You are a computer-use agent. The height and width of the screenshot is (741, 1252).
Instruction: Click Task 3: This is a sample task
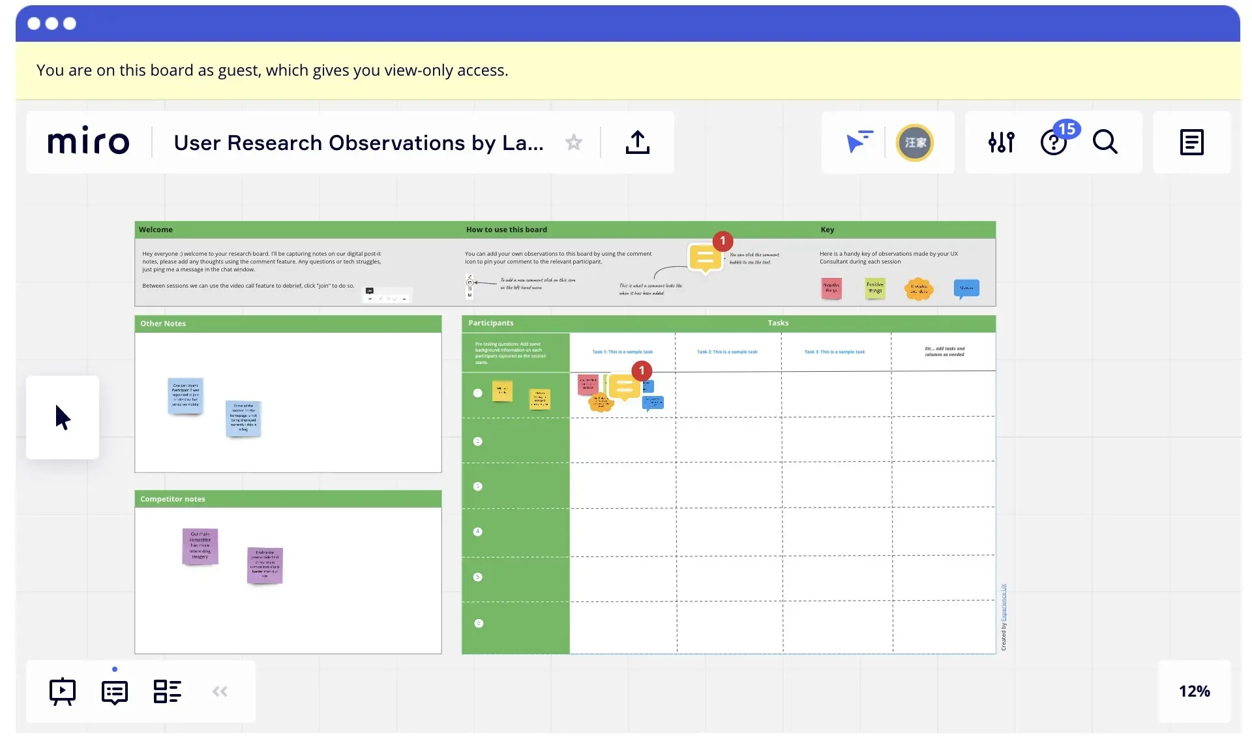[x=835, y=352]
